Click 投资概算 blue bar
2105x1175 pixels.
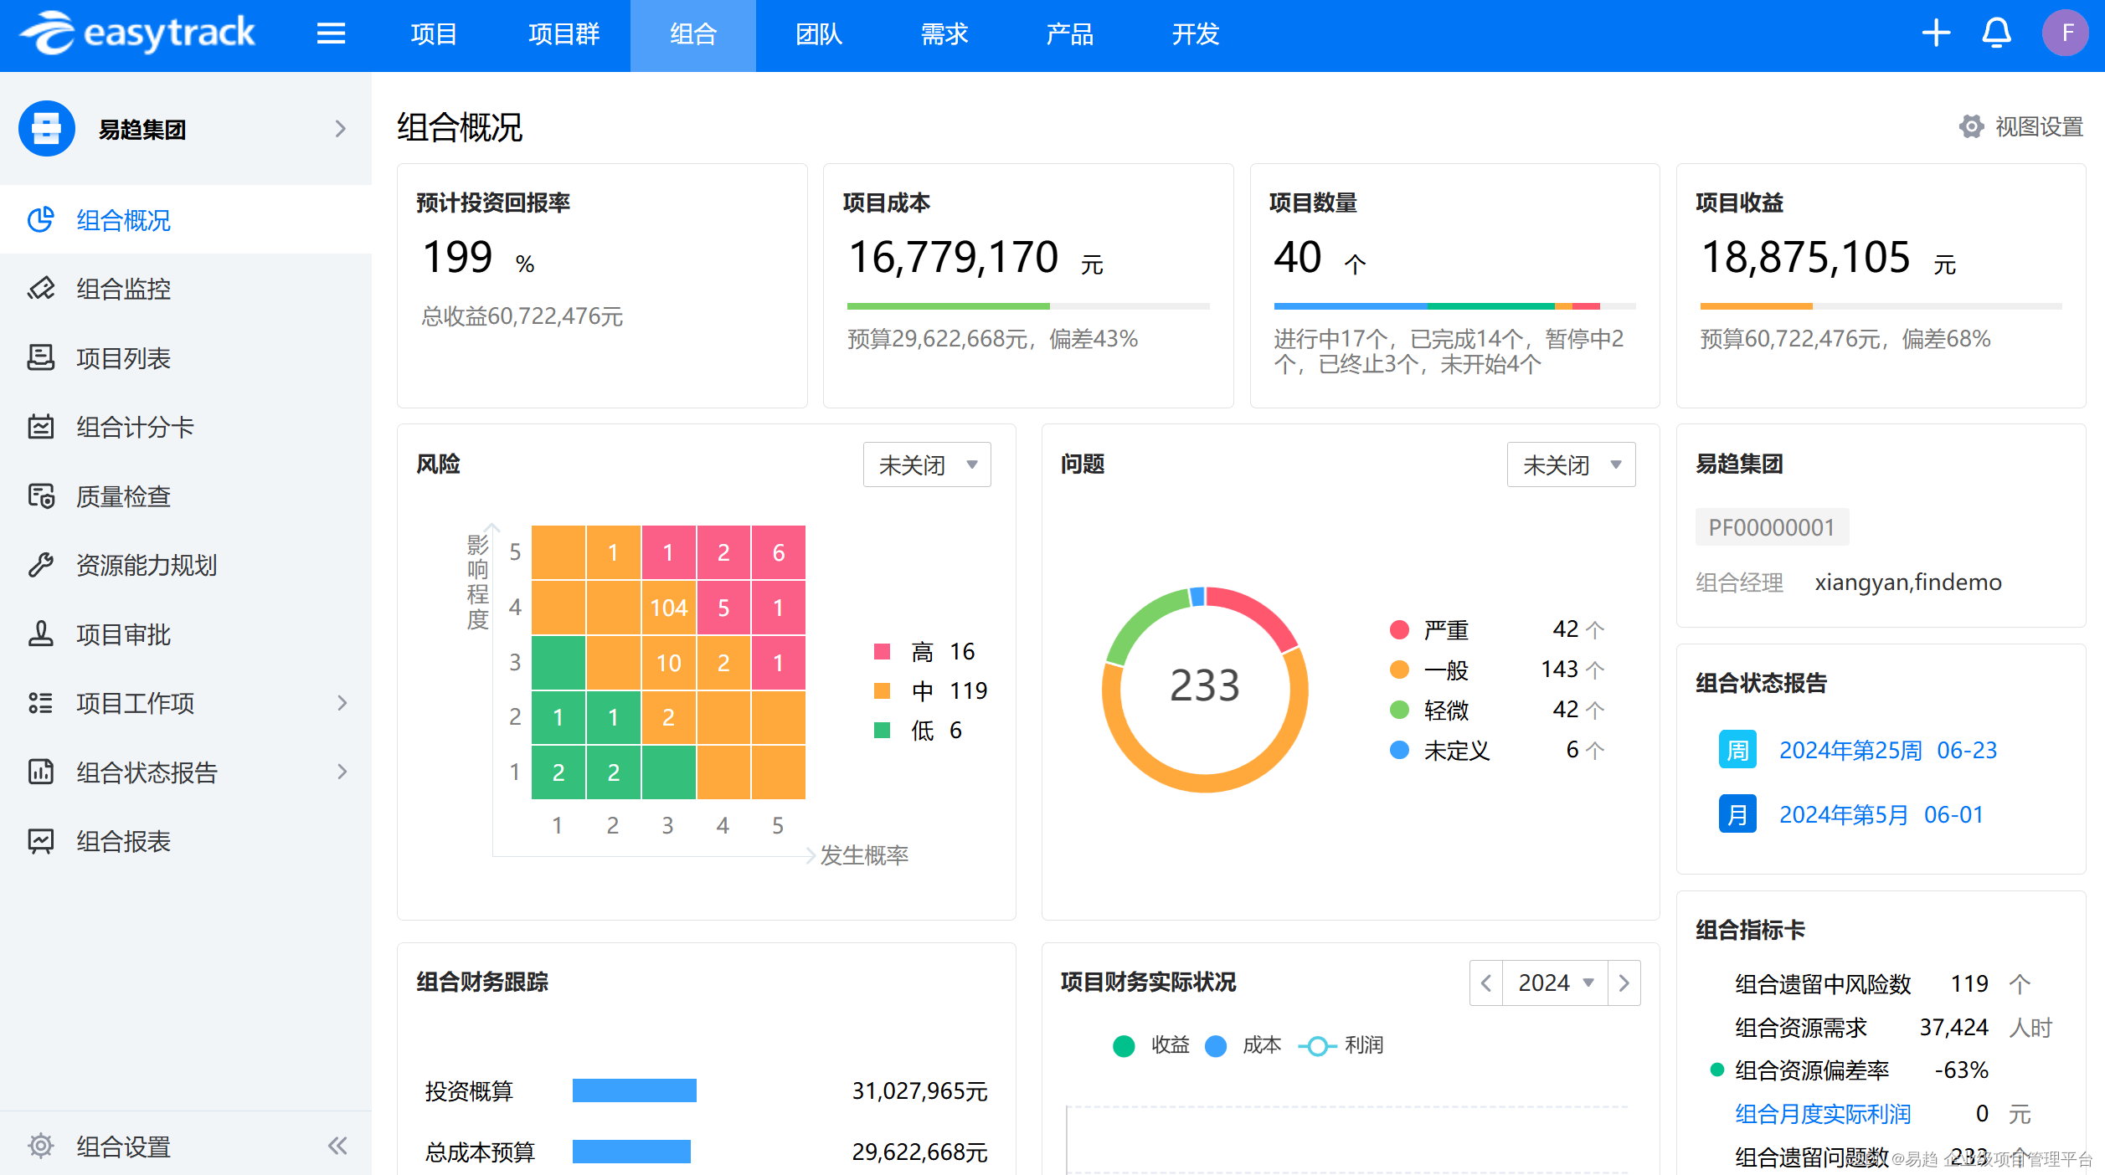point(634,1090)
